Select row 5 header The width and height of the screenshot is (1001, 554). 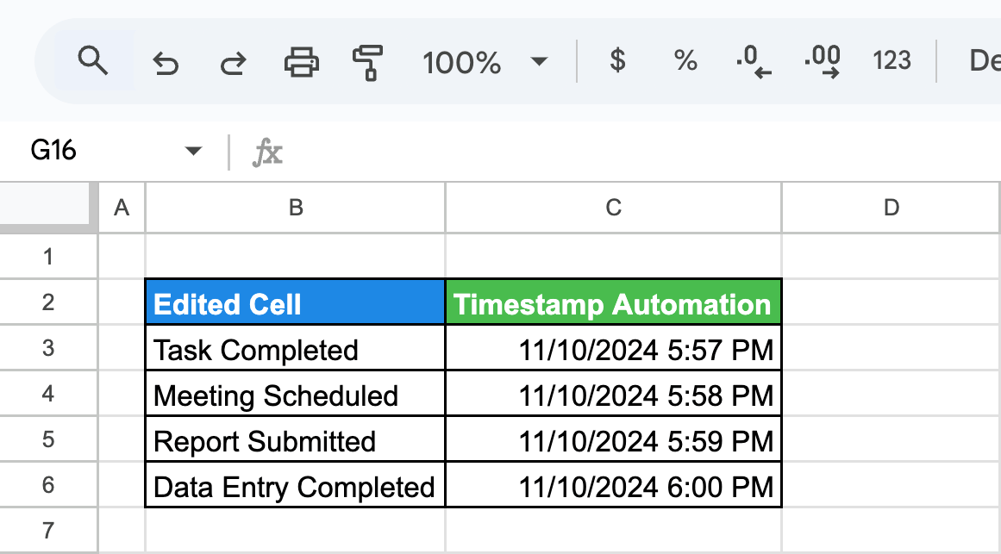click(48, 439)
